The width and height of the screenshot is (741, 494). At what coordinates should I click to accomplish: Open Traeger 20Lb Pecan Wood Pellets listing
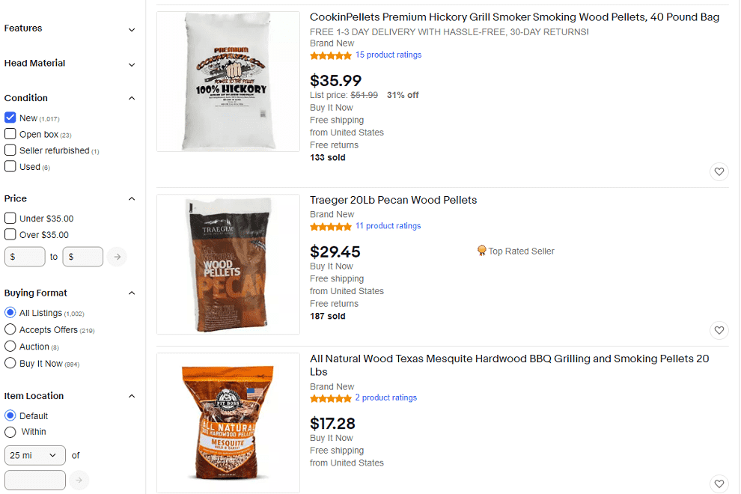[x=393, y=200]
